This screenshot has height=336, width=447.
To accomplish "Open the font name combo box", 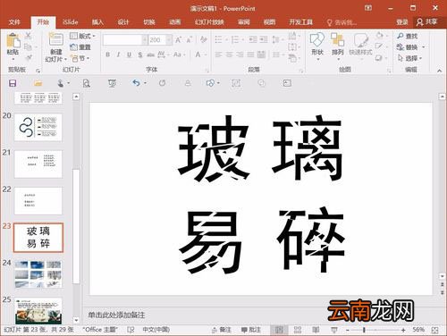I will click(125, 39).
